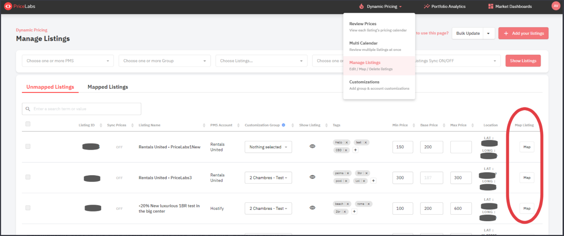Go to Market Dashboards

[510, 6]
